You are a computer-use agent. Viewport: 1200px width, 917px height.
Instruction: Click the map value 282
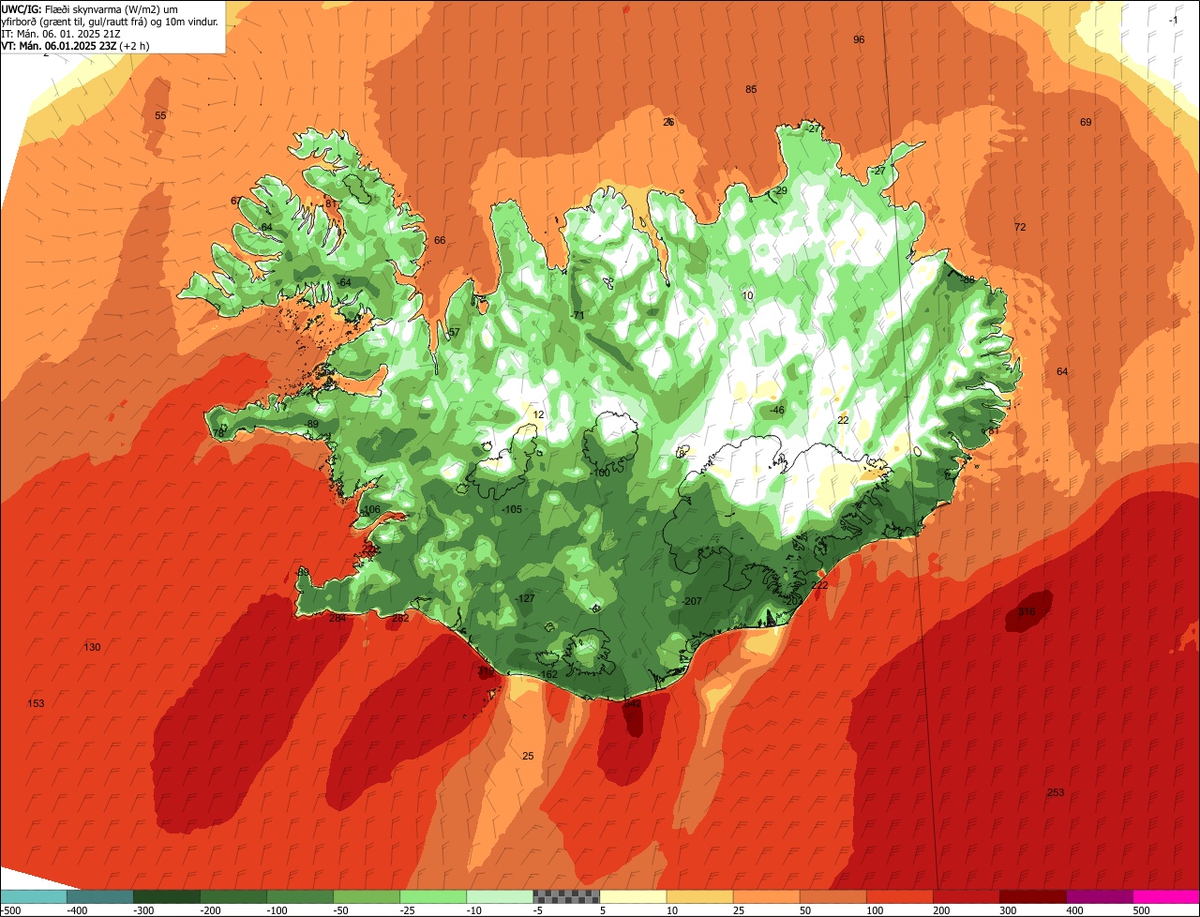(400, 618)
